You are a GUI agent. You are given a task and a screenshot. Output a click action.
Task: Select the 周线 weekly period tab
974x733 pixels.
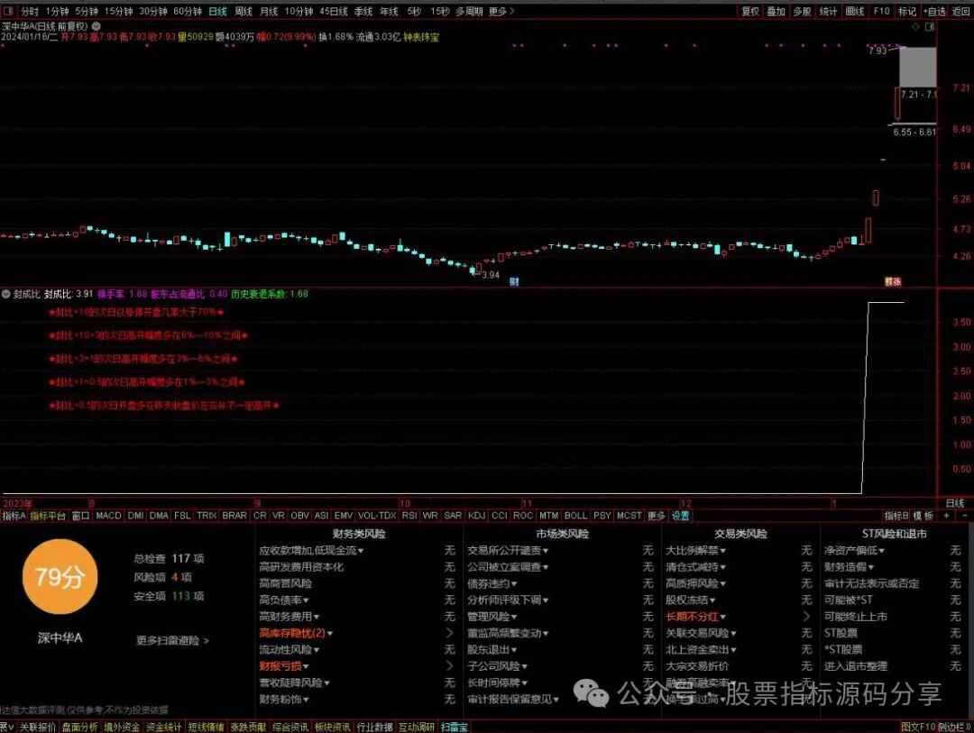(x=243, y=11)
